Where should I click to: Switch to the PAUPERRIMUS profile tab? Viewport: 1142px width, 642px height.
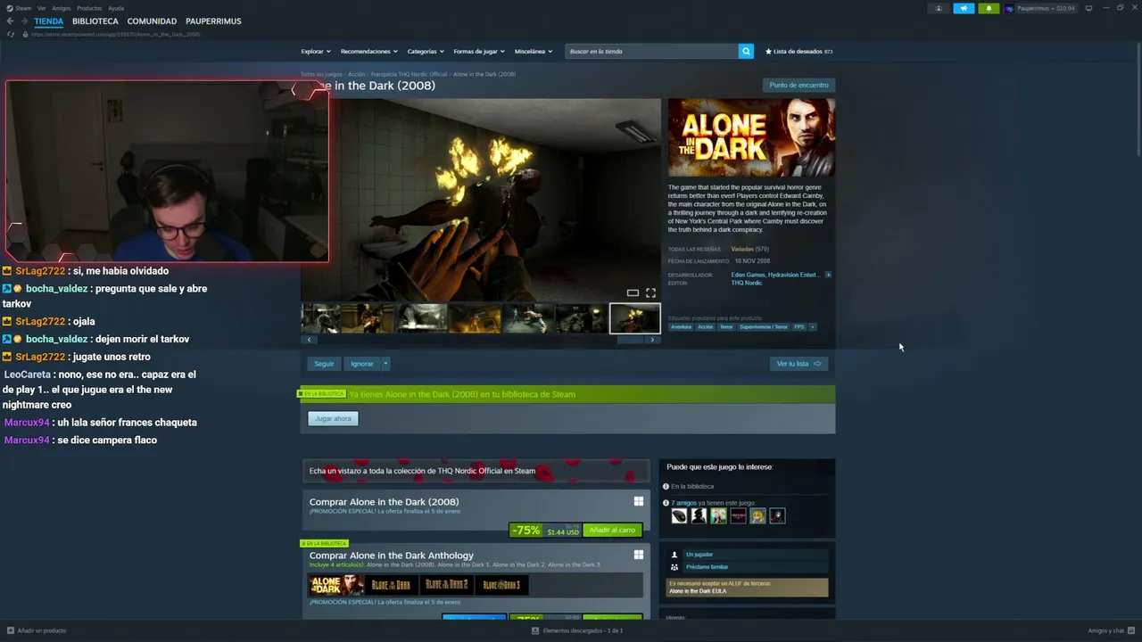coord(213,21)
